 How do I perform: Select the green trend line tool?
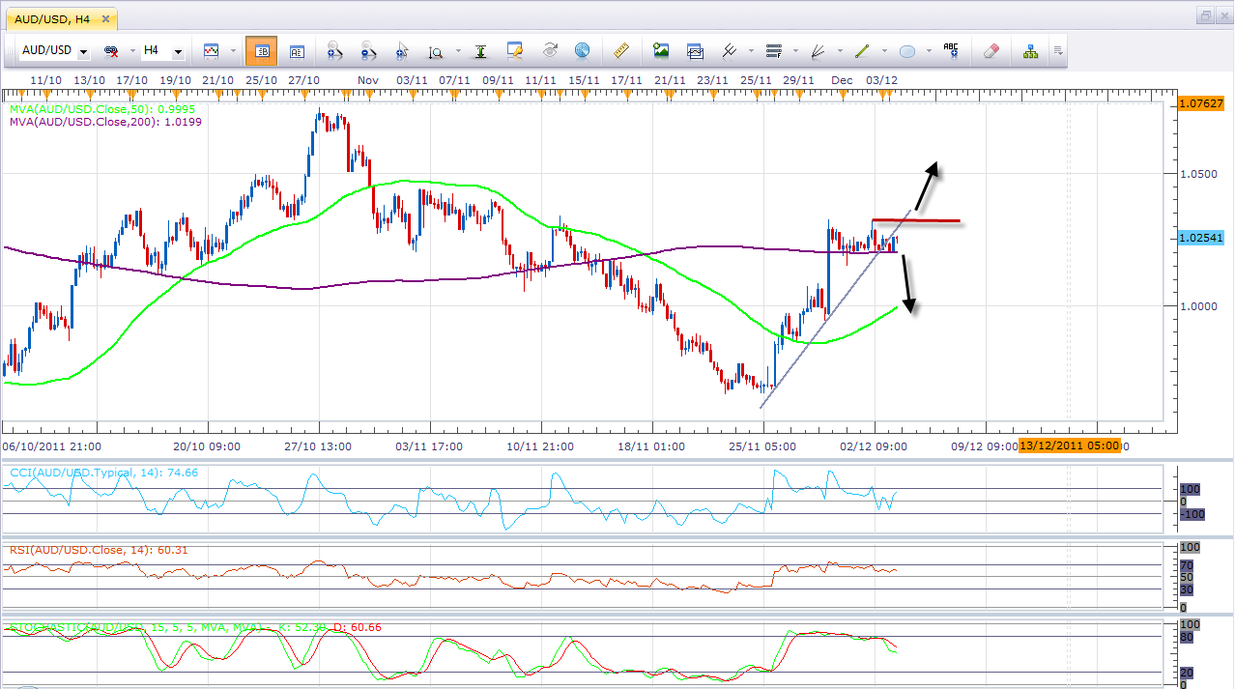tap(863, 51)
